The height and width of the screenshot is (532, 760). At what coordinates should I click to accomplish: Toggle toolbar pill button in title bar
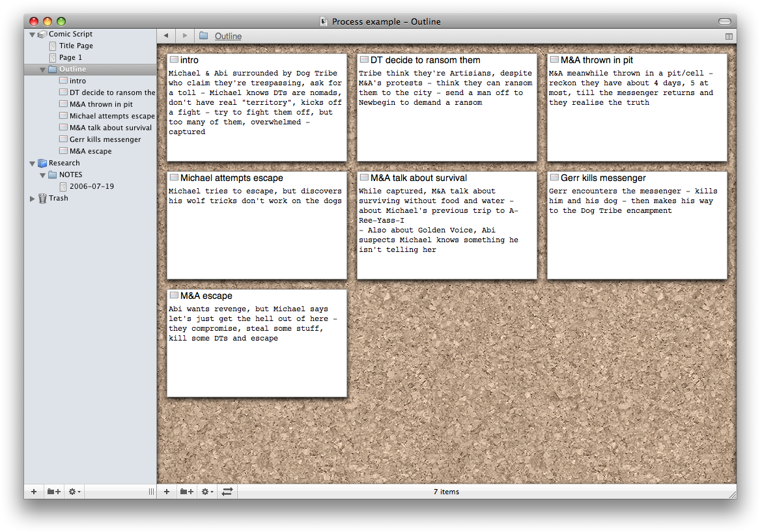pyautogui.click(x=724, y=21)
